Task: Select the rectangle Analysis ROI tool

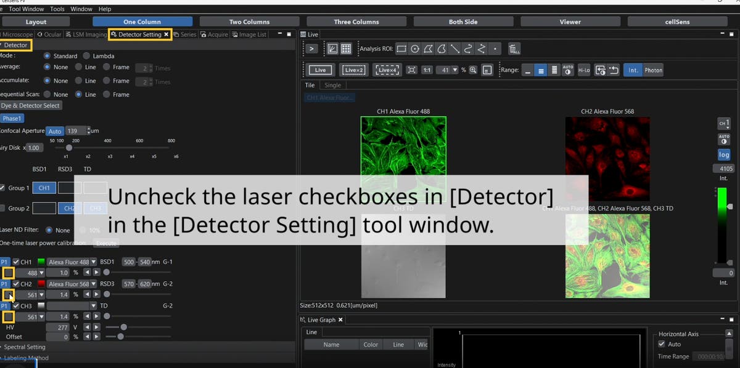Action: pos(401,49)
